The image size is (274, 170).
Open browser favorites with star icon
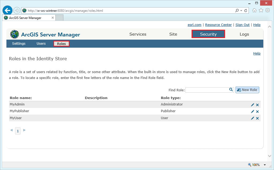261,10
